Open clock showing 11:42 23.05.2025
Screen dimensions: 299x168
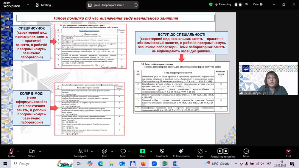click(280, 164)
